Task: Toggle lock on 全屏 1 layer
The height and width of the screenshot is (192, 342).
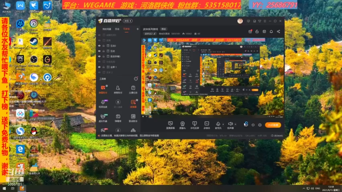Action: (x=103, y=67)
